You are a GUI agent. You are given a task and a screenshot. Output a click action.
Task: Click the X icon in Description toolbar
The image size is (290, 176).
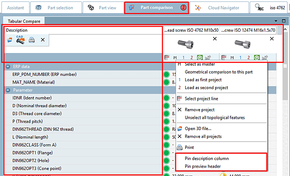coord(43,40)
